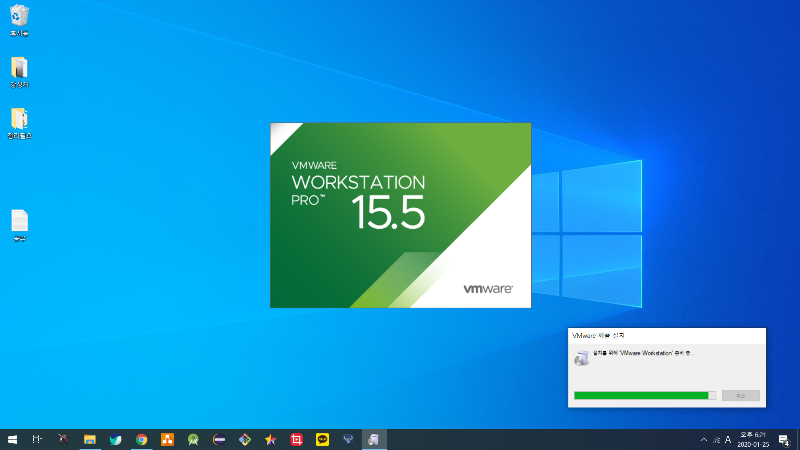This screenshot has width=800, height=450.
Task: Open the red screen capture app
Action: [x=296, y=440]
